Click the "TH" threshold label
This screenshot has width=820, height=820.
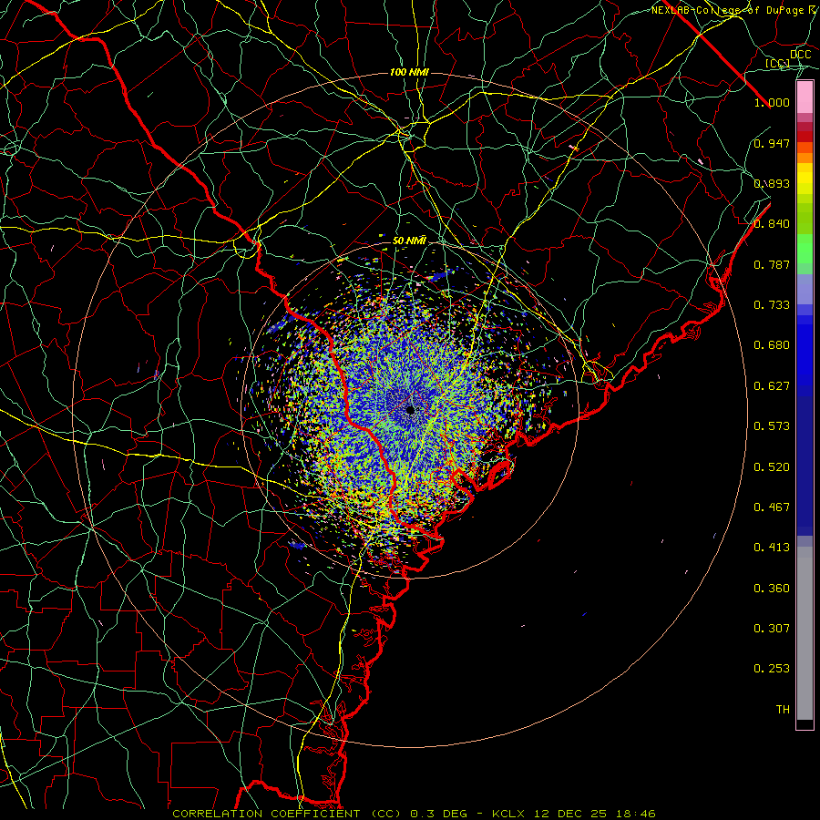tap(783, 710)
